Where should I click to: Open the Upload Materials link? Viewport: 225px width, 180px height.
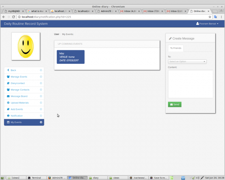pos(19,103)
